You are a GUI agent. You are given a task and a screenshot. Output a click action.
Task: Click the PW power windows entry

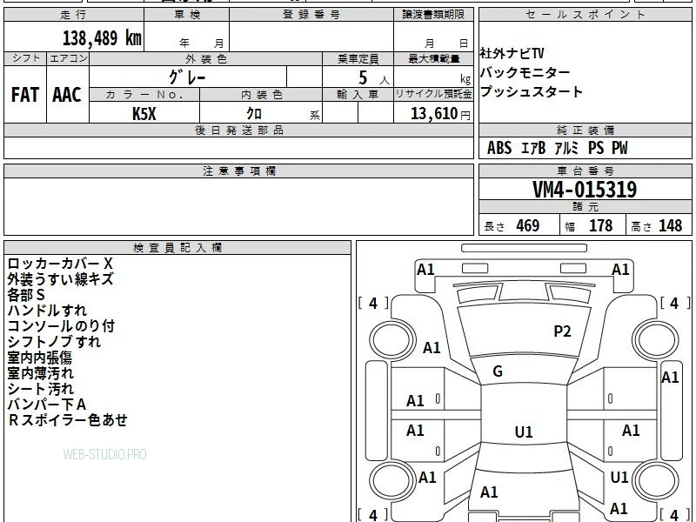[x=619, y=148]
